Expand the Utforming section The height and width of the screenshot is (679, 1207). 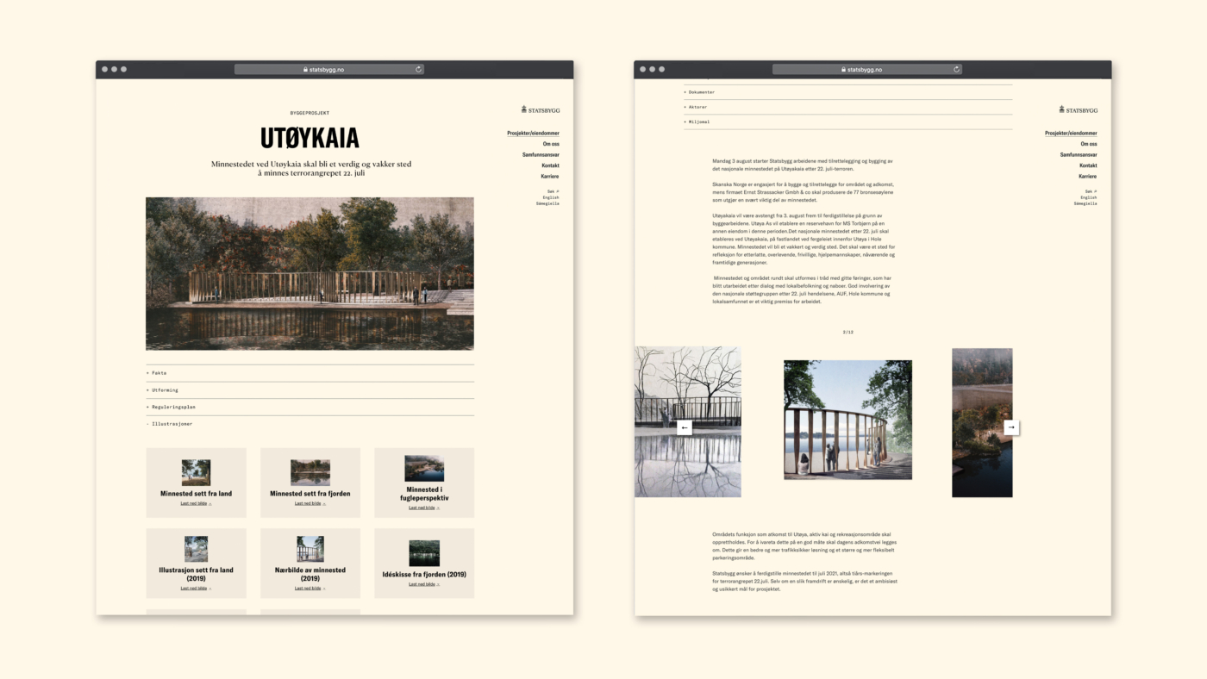click(x=310, y=390)
